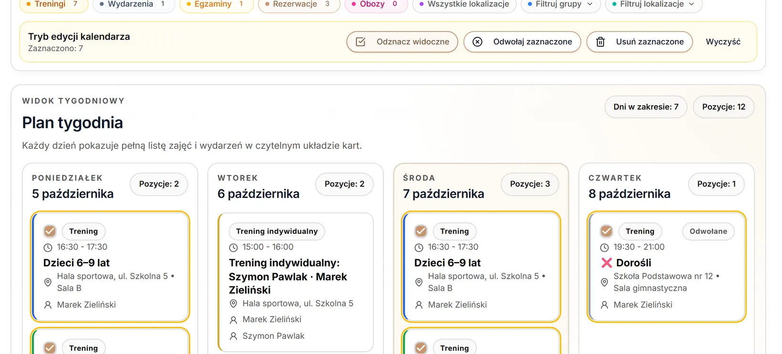
Task: Click Szymon Pawlak participant name
Action: [x=274, y=336]
